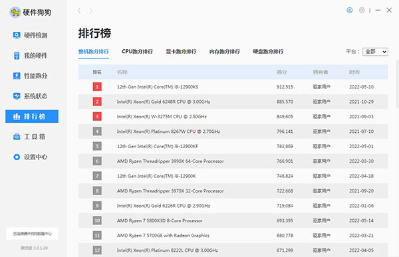The height and width of the screenshot is (257, 399).
Task: Click gray rank 7 badge
Action: tap(97, 176)
